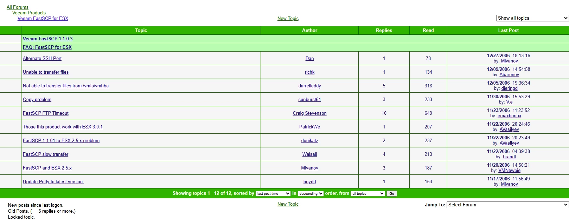Image resolution: width=569 pixels, height=219 pixels.
Task: View author profile Dan
Action: pos(309,58)
